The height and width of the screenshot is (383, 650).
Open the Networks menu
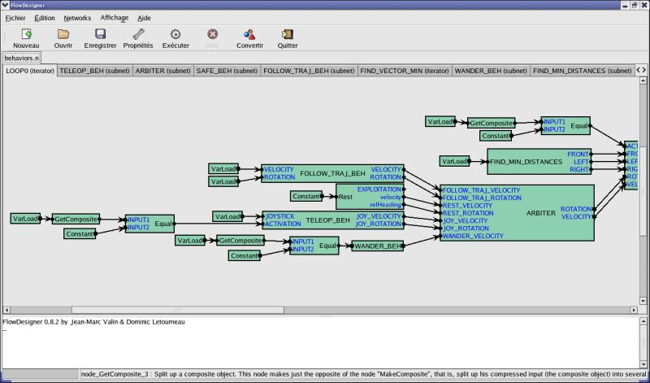point(77,17)
